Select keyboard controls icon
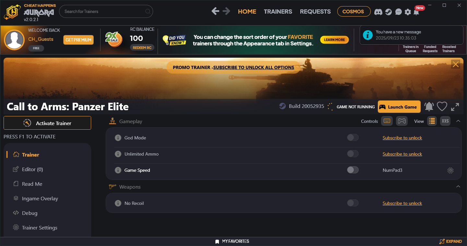The width and height of the screenshot is (467, 246). (x=387, y=121)
